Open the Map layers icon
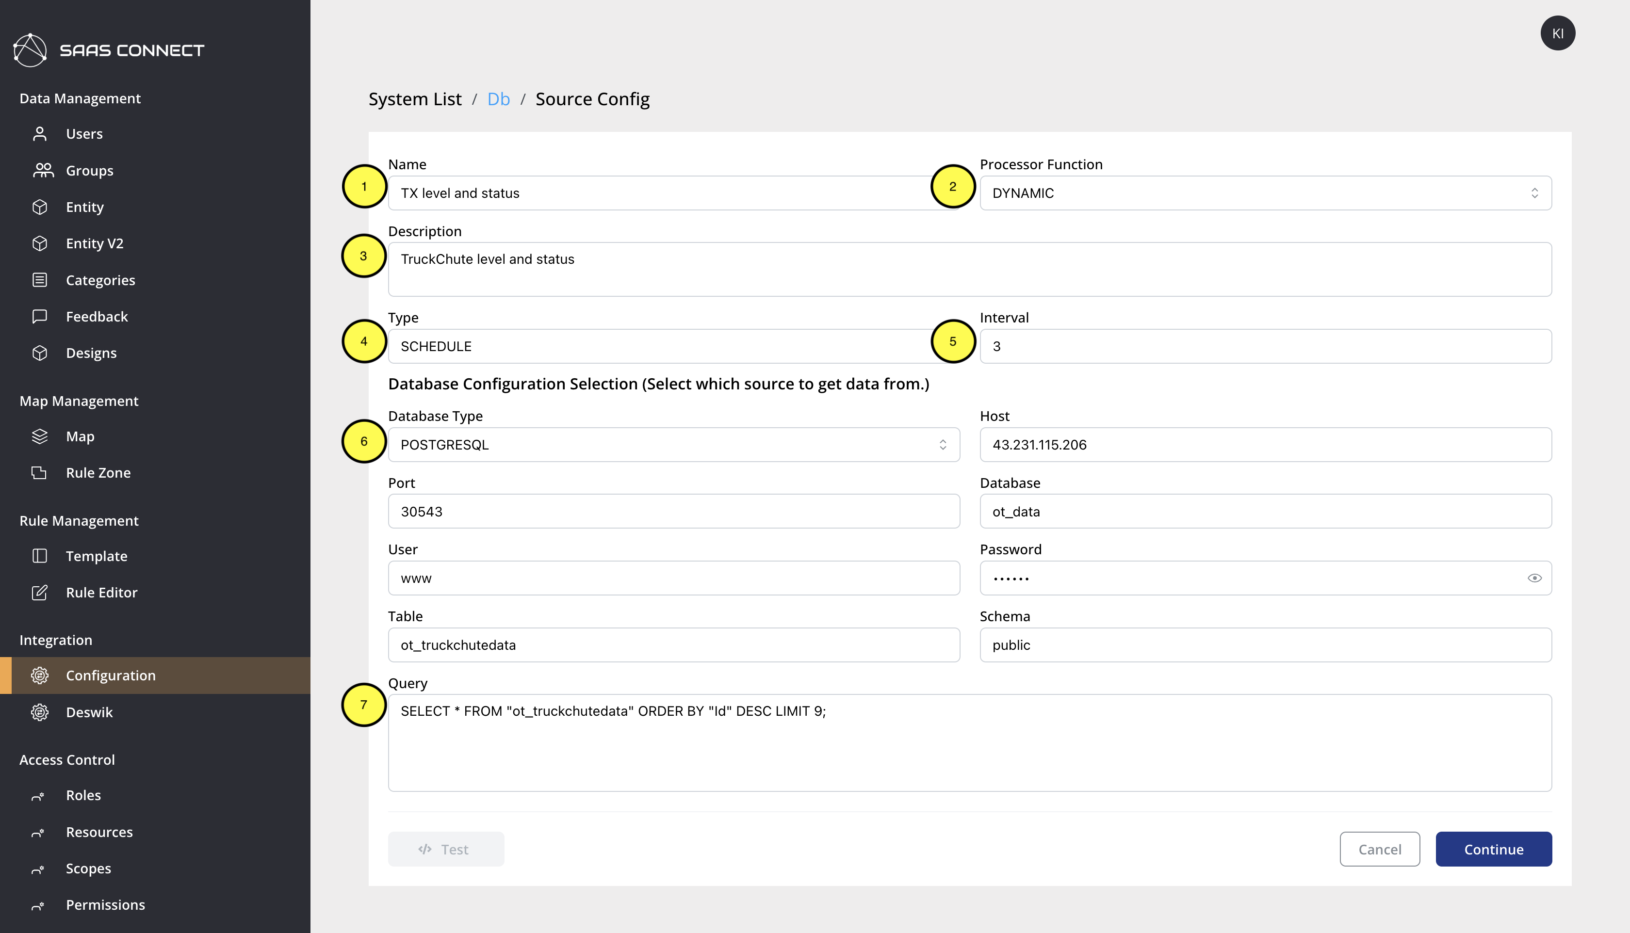 click(40, 436)
